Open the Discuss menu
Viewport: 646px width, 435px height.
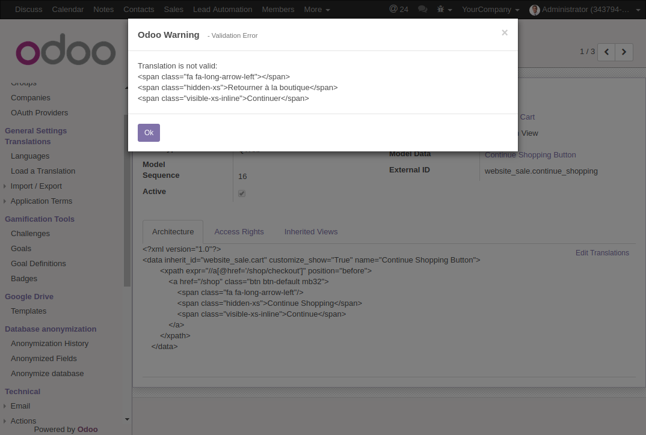pos(28,9)
